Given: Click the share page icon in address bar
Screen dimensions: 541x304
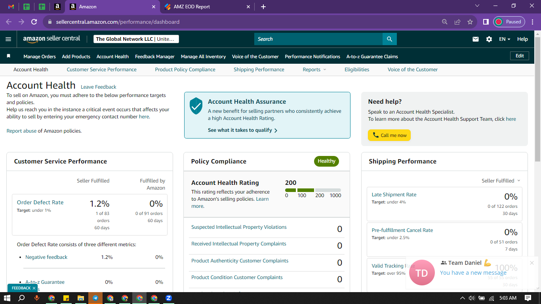Looking at the screenshot, I should [457, 22].
